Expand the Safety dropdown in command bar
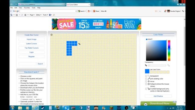The height and width of the screenshot is (110, 195). click(x=39, y=15)
